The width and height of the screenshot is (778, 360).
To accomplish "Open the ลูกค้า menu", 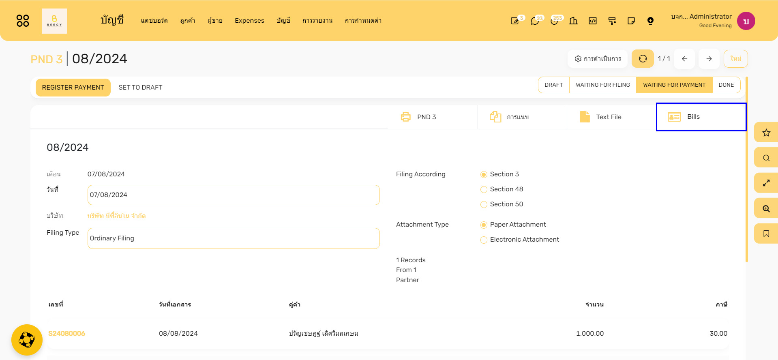I will 188,21.
